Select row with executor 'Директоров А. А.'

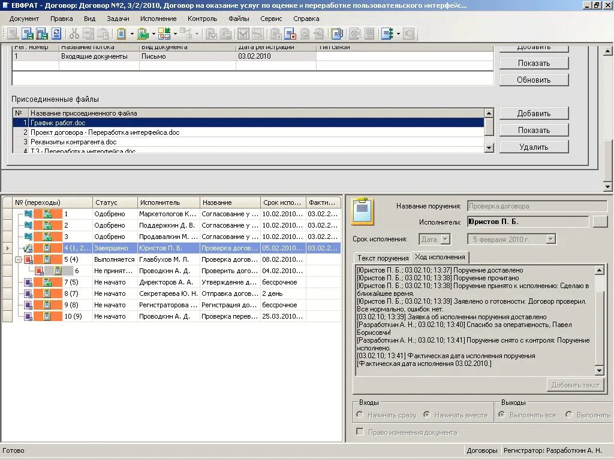171,282
